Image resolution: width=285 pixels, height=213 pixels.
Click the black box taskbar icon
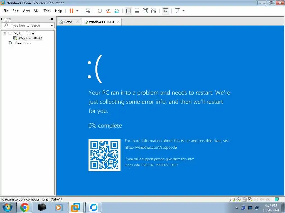[42, 207]
